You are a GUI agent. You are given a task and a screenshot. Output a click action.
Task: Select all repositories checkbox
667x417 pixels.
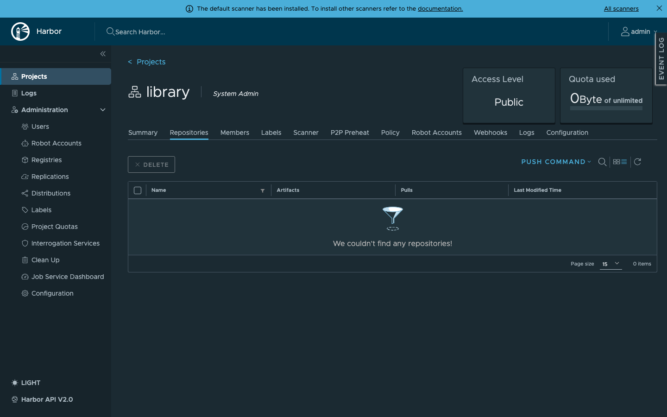click(138, 190)
